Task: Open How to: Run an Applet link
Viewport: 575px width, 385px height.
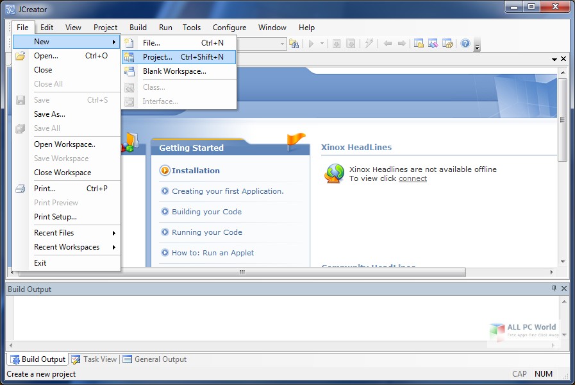Action: [x=213, y=253]
